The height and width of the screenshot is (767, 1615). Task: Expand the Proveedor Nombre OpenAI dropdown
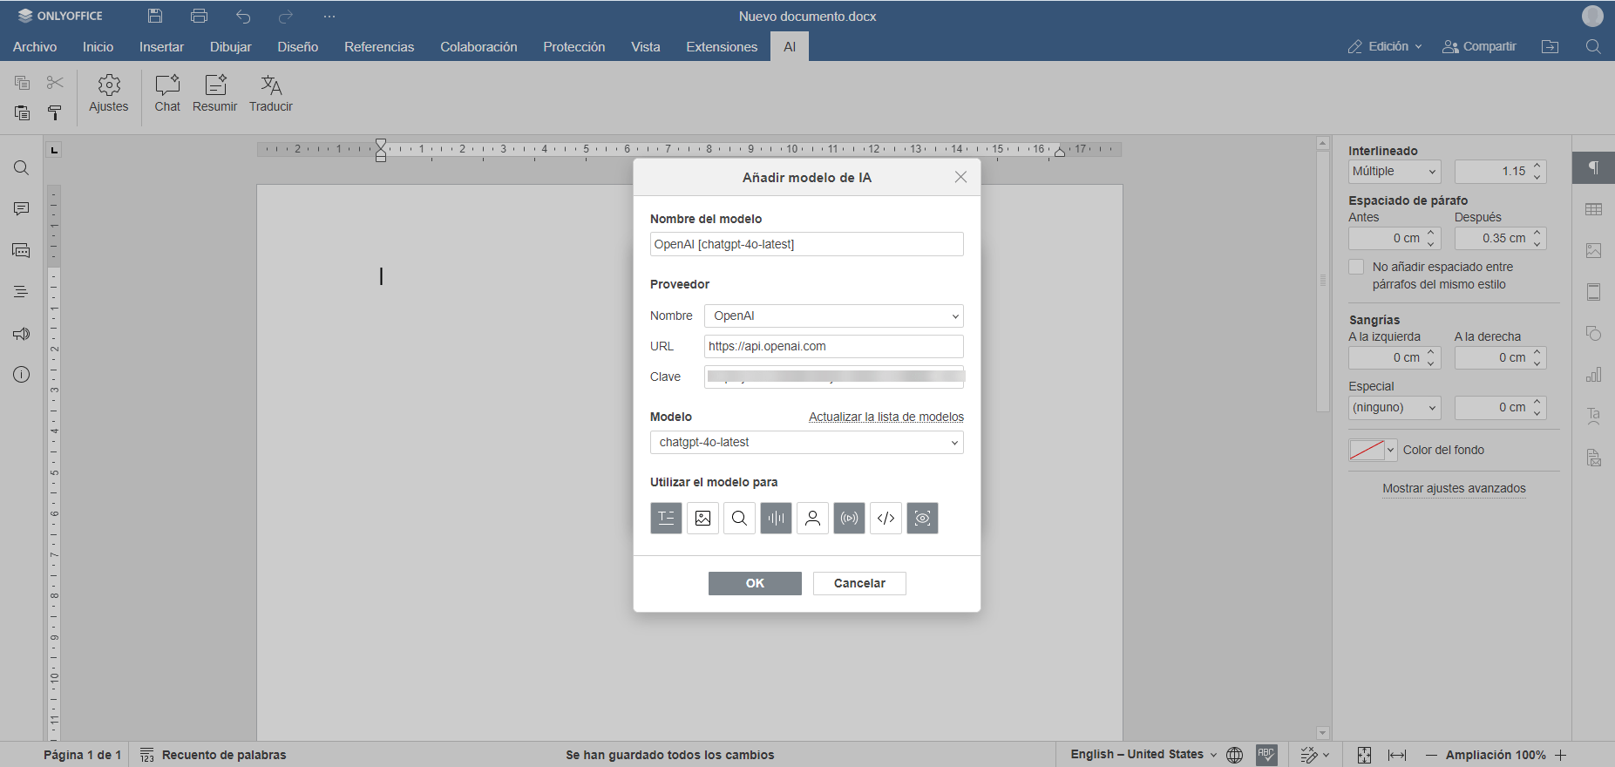pyautogui.click(x=833, y=316)
